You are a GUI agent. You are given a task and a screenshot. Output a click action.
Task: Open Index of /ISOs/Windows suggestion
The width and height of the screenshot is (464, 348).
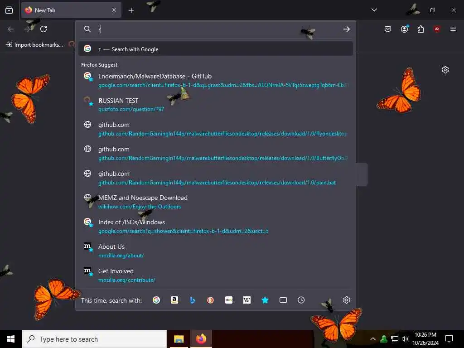[215, 227]
